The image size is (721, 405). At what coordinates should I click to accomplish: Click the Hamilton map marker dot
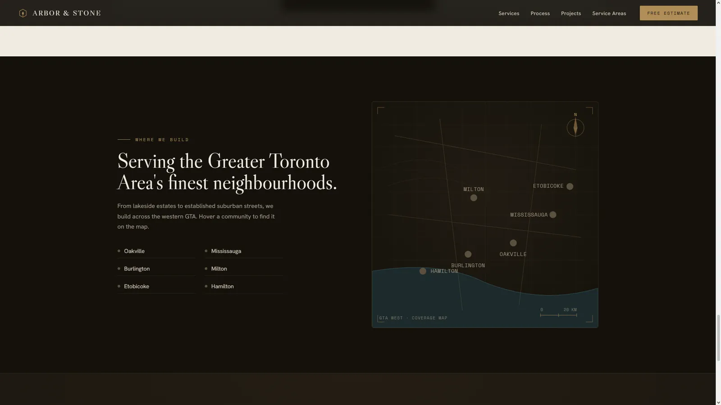click(423, 271)
